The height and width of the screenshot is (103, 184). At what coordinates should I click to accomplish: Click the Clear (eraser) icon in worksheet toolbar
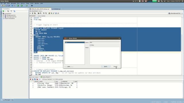(x=54, y=13)
